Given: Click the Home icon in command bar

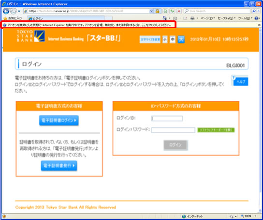Looking at the screenshot, I should [165, 18].
